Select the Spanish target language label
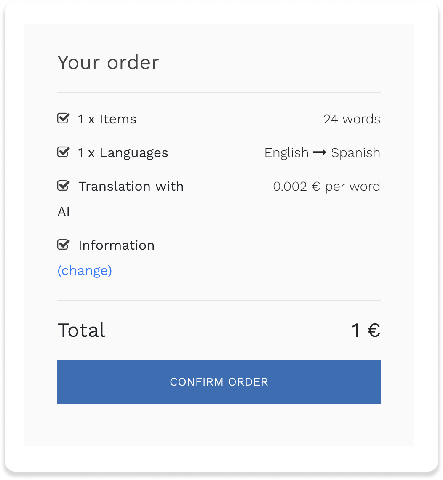Screen dimensions: 443x480 pos(356,152)
